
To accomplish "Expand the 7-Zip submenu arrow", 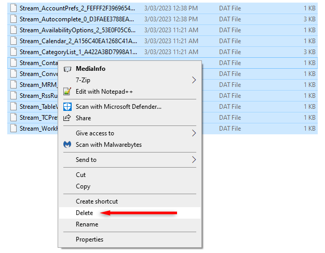I will coord(194,80).
